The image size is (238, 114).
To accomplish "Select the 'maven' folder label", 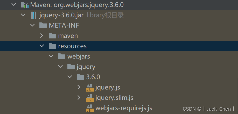I will [x=68, y=36].
